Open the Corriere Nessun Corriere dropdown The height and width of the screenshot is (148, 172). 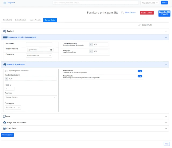pos(31,97)
